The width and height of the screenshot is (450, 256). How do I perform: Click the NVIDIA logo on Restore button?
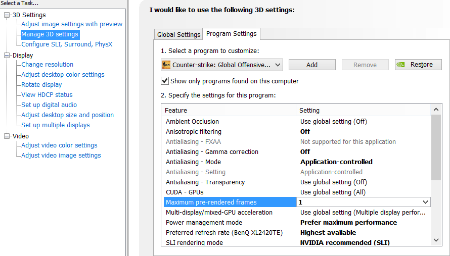click(x=400, y=65)
